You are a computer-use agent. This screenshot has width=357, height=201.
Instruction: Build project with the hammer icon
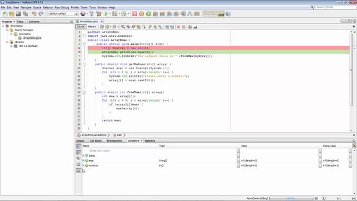pyautogui.click(x=91, y=14)
